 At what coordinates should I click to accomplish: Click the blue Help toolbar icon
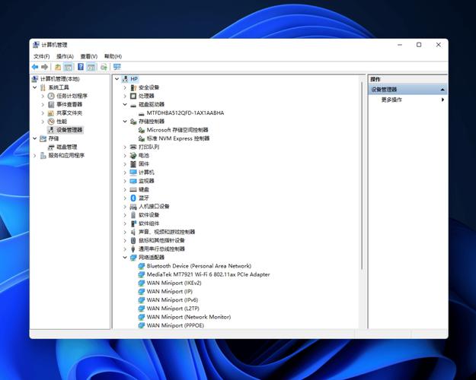click(80, 67)
